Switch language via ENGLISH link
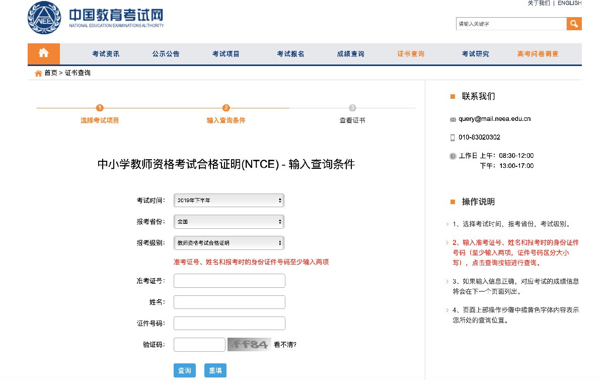The width and height of the screenshot is (604, 380). click(x=569, y=3)
